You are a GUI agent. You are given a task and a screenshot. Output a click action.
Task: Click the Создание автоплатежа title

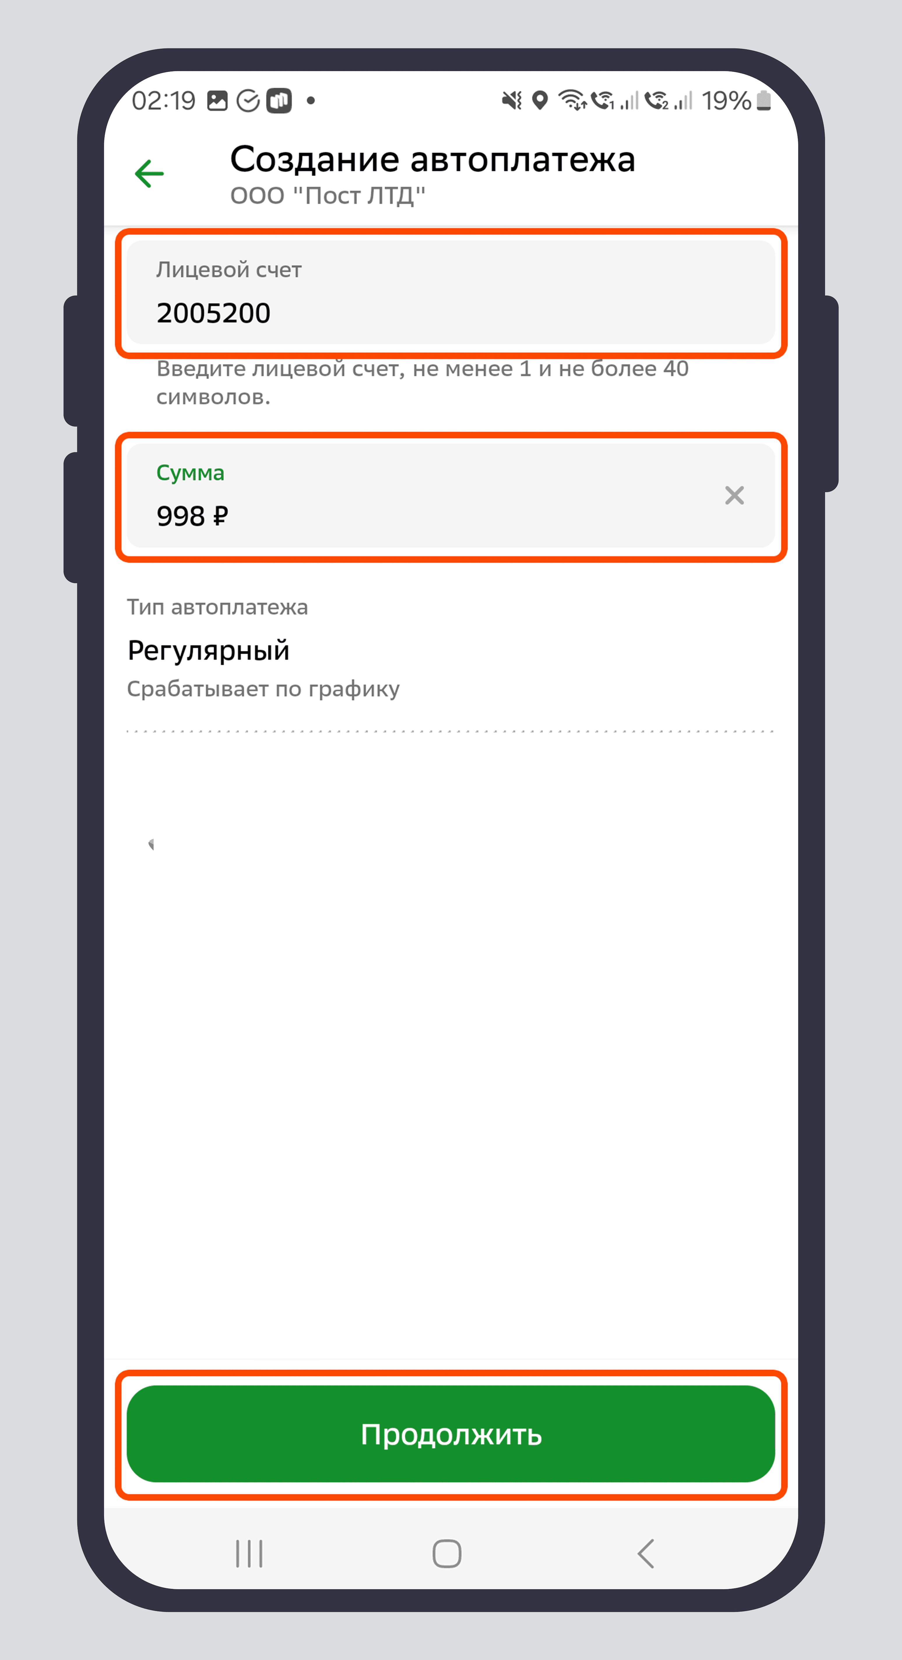(x=432, y=159)
